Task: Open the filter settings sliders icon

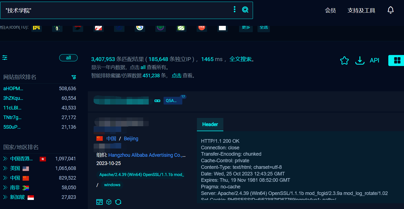Action: [x=5, y=58]
